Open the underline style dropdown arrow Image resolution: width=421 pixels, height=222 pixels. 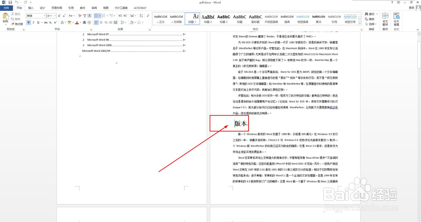click(42, 23)
